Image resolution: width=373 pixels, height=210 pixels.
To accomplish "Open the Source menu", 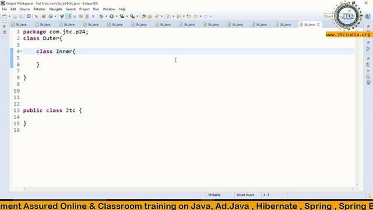I will 24,9.
